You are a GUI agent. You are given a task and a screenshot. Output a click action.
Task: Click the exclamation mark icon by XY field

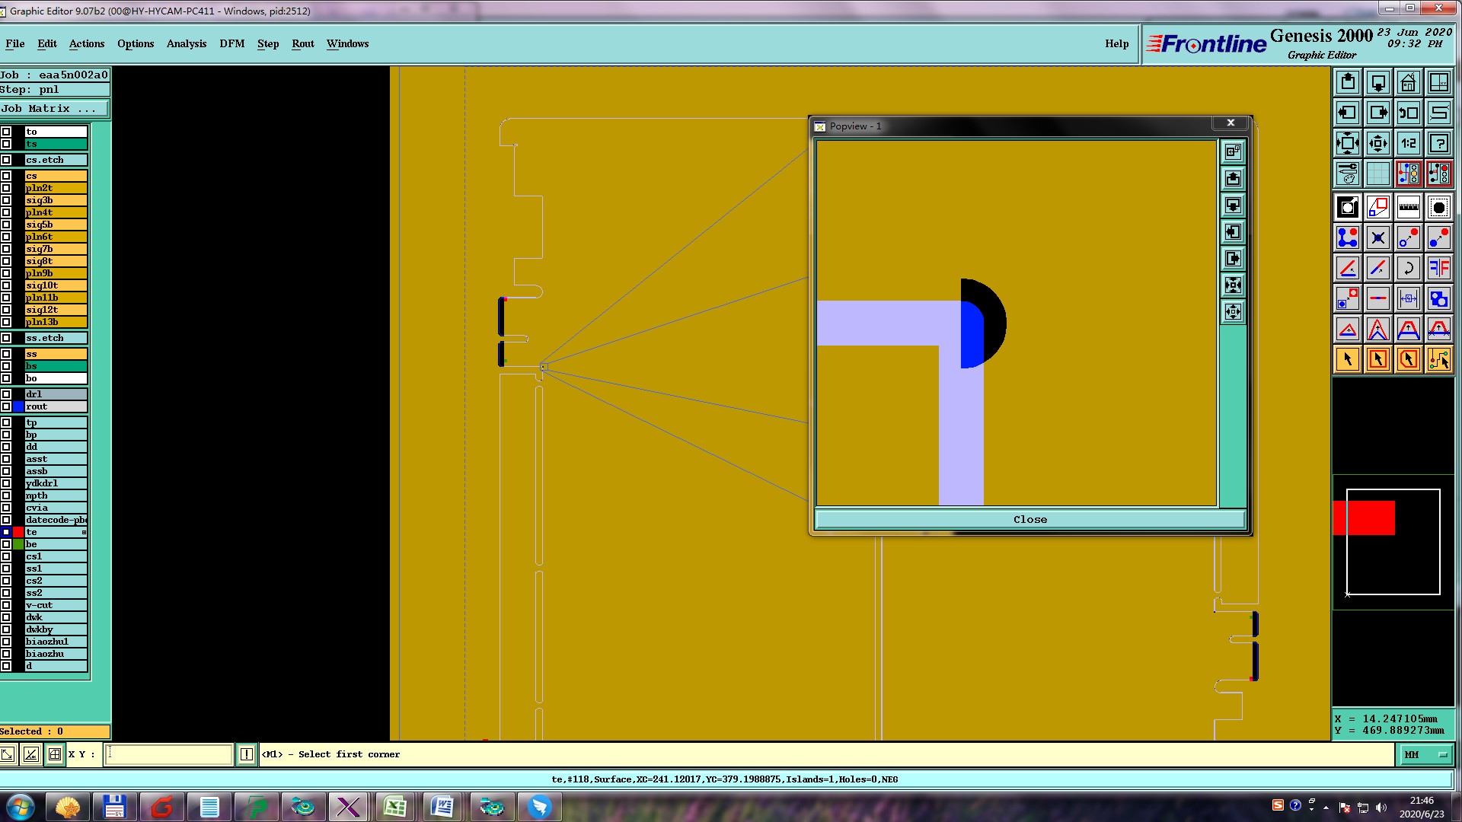247,754
